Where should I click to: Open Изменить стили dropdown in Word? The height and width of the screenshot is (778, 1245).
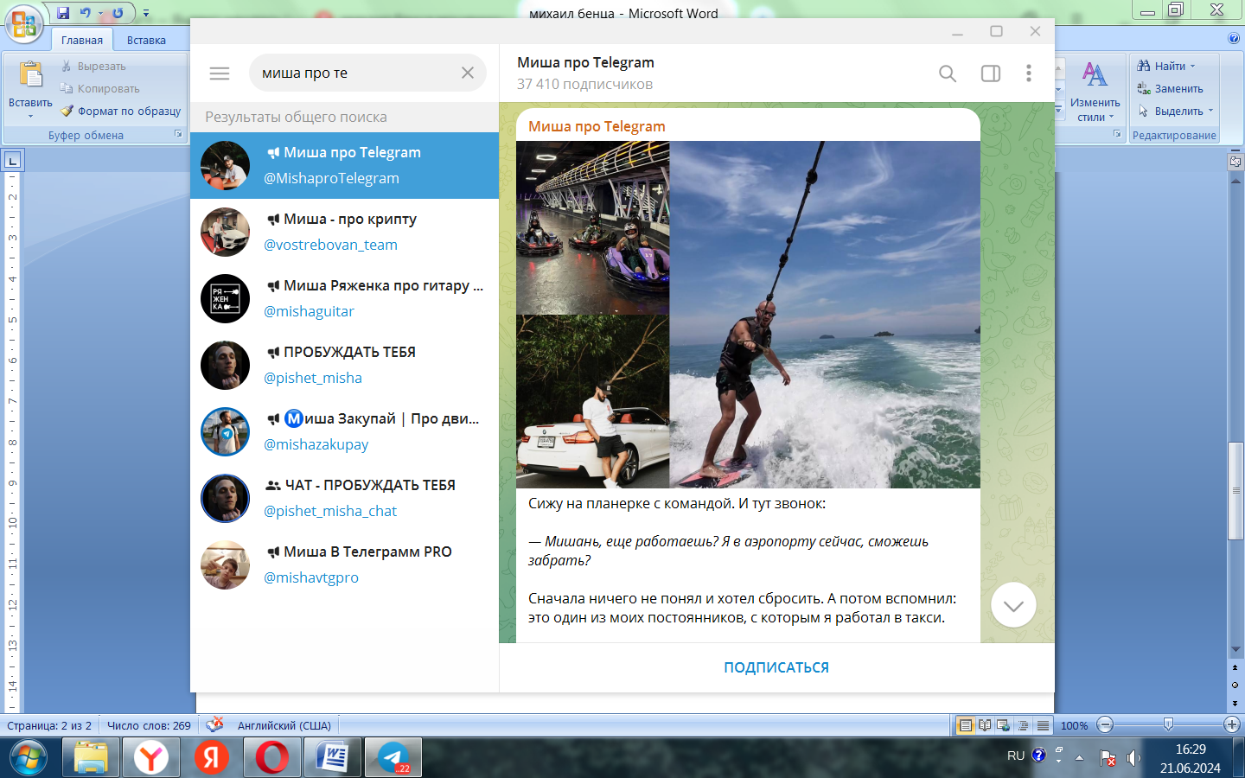1095,91
